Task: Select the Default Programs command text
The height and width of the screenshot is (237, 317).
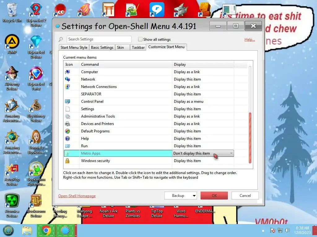Action: [95, 131]
